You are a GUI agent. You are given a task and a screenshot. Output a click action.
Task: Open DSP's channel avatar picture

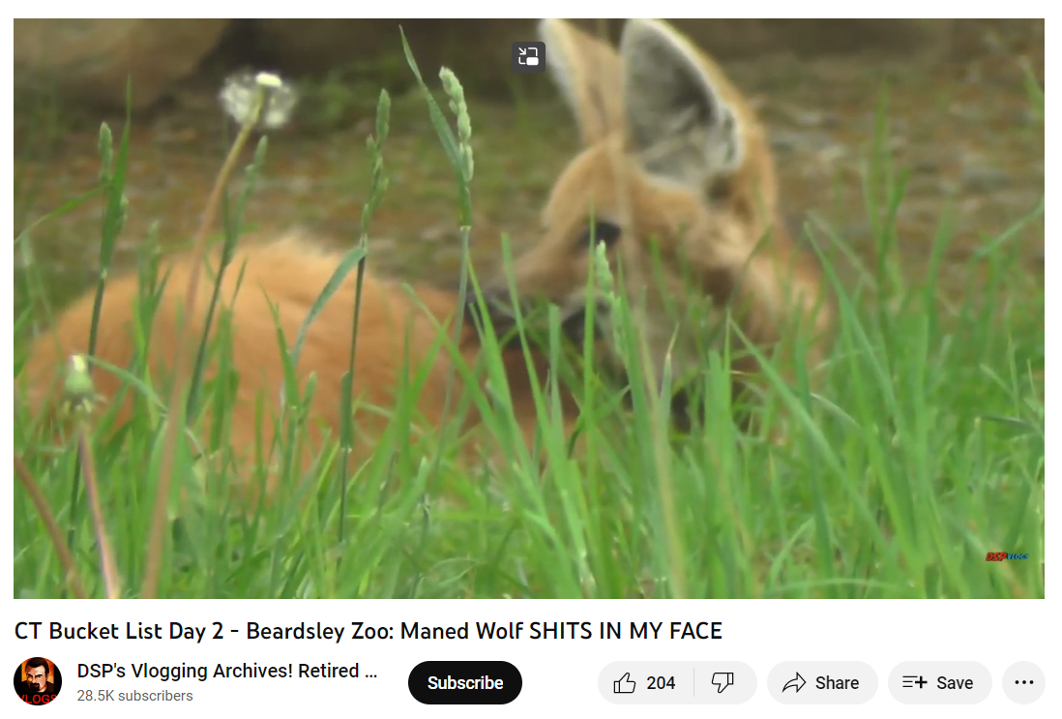pyautogui.click(x=38, y=681)
